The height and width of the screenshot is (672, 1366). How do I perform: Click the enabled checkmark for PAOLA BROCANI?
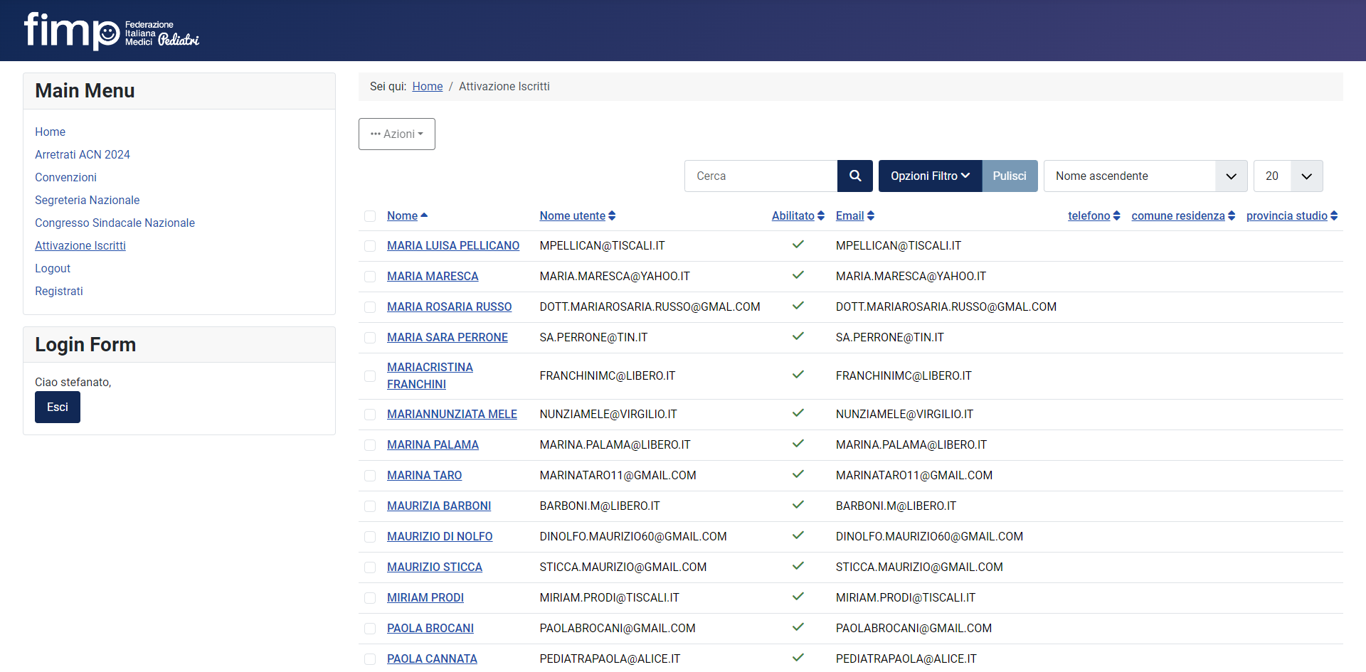798,627
